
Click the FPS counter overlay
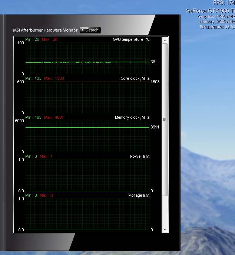point(224,3)
